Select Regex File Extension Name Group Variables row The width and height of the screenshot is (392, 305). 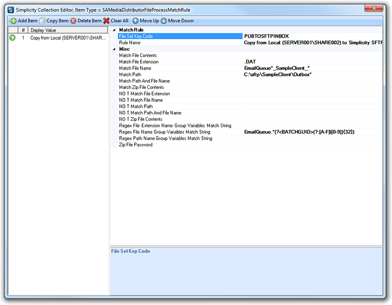[x=180, y=126]
